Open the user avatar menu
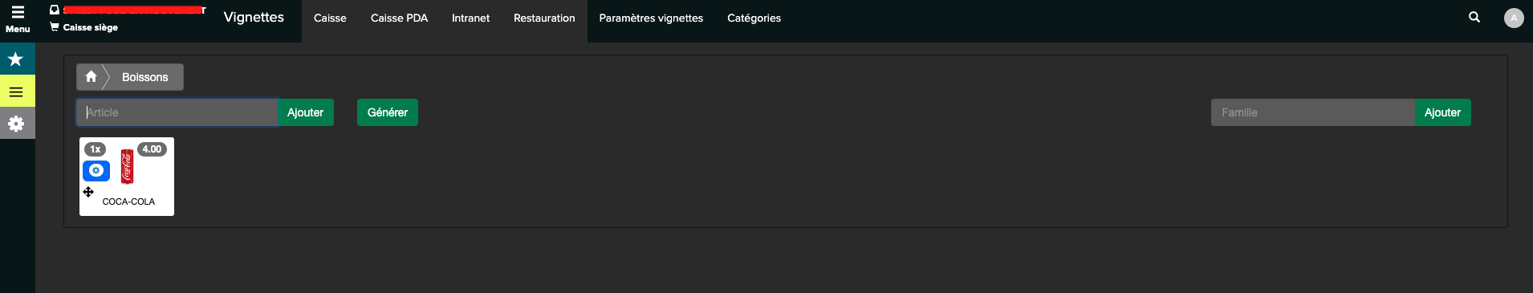The image size is (1533, 293). click(x=1513, y=18)
